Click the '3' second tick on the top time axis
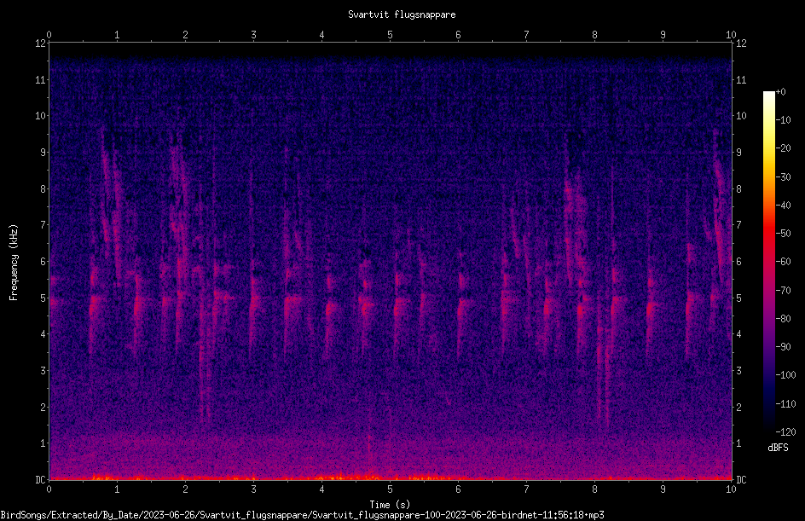Image resolution: width=805 pixels, height=521 pixels. tap(253, 35)
